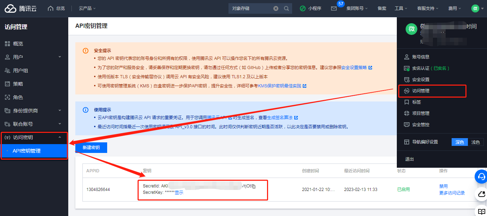Open the 备案 menu item
487x216 pixels.
pos(382,8)
